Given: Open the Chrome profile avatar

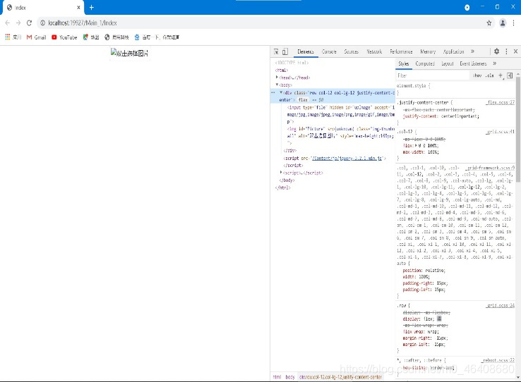Looking at the screenshot, I should [503, 23].
